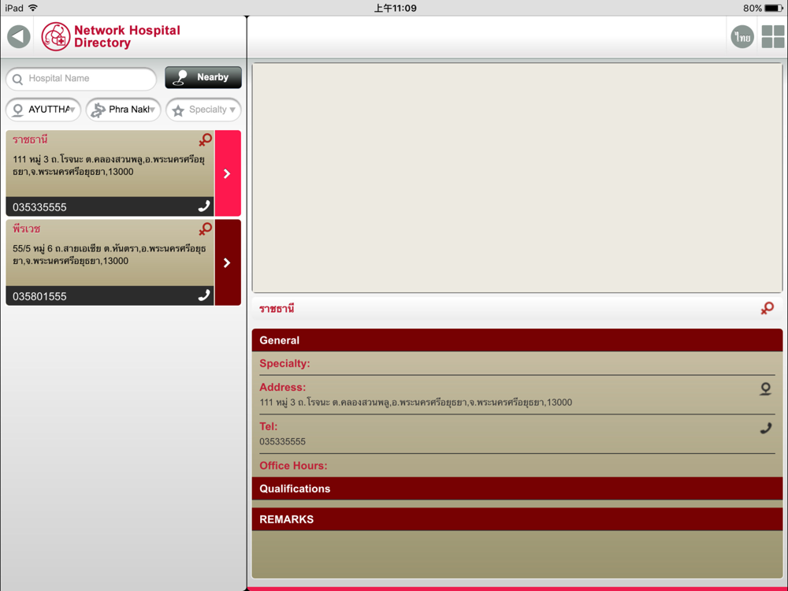Tap map pin icon on พีรเวช card
Screen dimensions: 788x591
click(205, 229)
